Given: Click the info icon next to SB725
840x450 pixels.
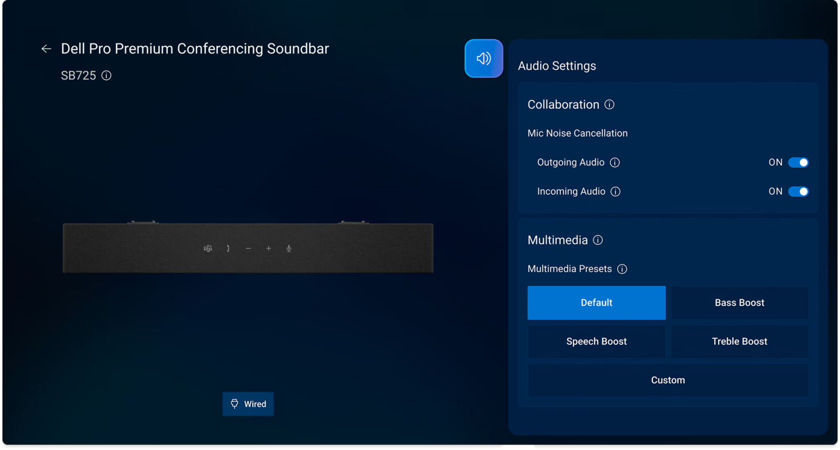Looking at the screenshot, I should coord(107,76).
